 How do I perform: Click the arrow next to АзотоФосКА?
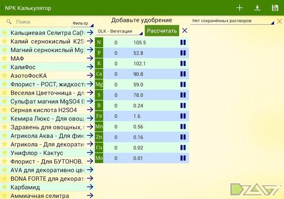point(90,75)
